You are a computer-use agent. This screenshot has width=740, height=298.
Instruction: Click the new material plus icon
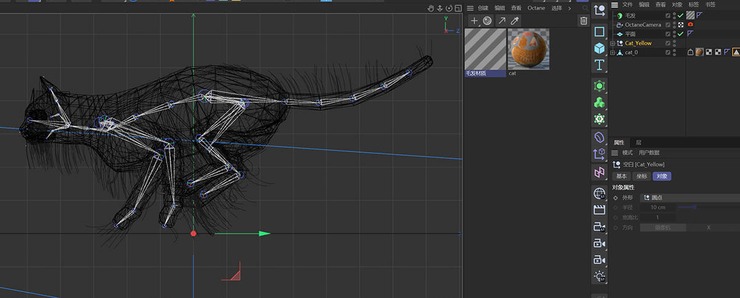[474, 21]
